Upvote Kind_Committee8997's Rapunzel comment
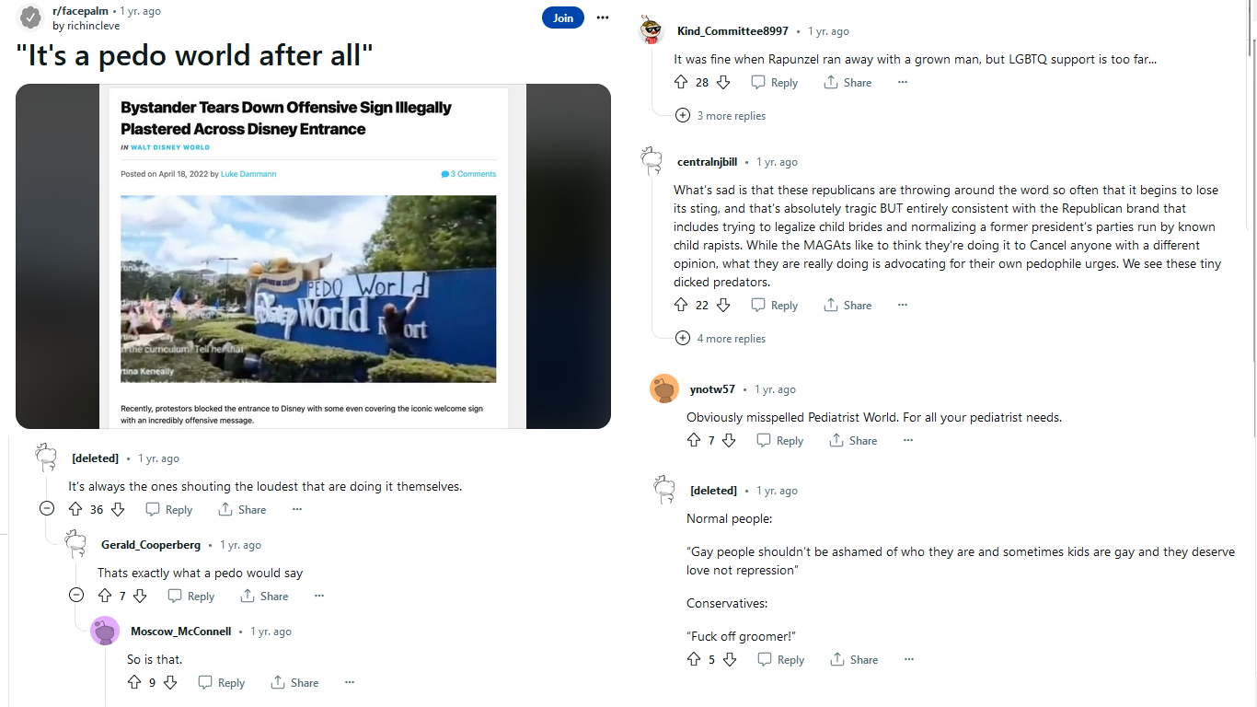This screenshot has height=707, width=1257. point(681,83)
